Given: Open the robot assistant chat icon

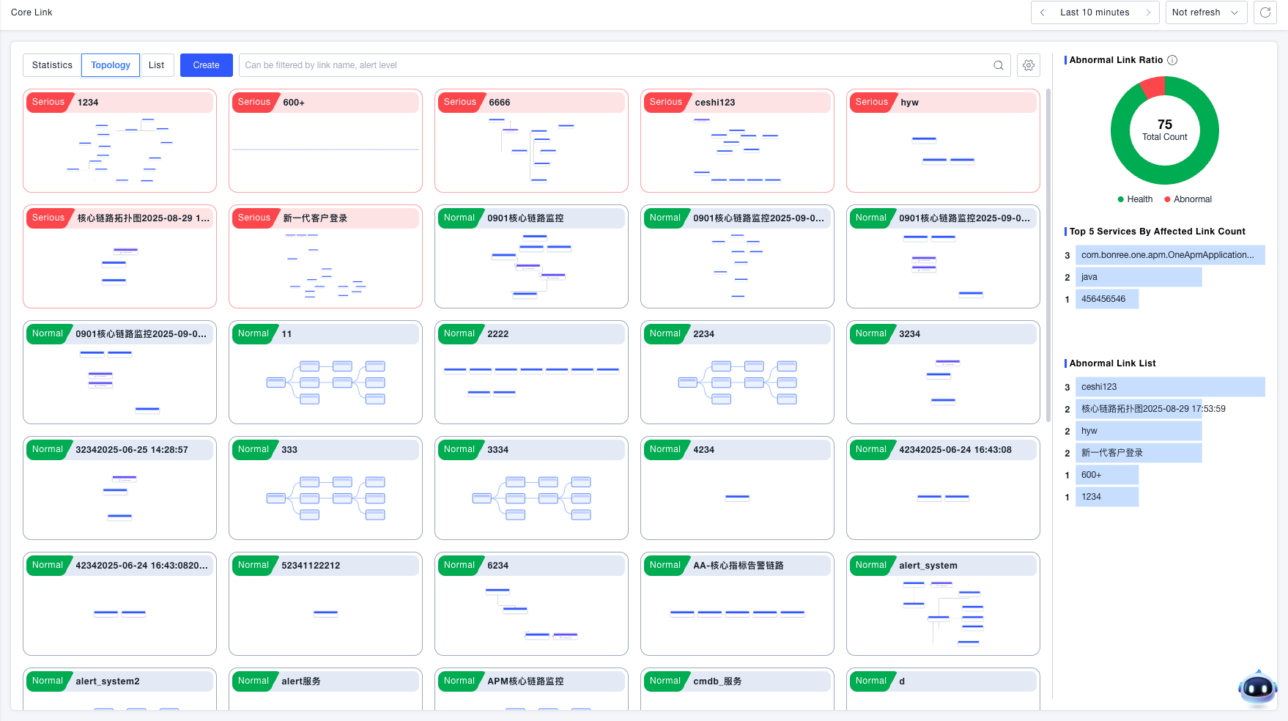Looking at the screenshot, I should pos(1257,688).
